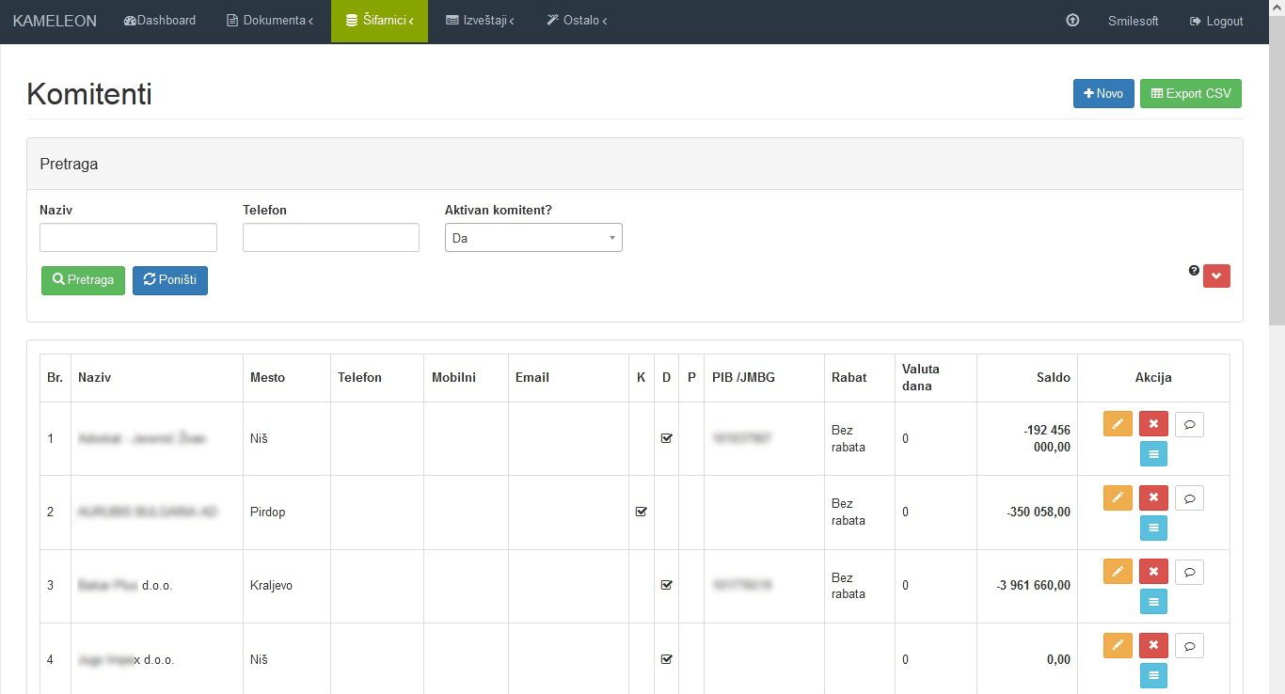Viewport: 1285px width, 694px height.
Task: Open the comment bubble icon for the Kraljevo row
Action: [1189, 572]
